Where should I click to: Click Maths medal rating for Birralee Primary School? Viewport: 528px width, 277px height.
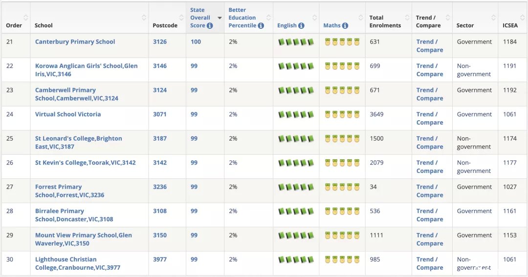pyautogui.click(x=342, y=212)
